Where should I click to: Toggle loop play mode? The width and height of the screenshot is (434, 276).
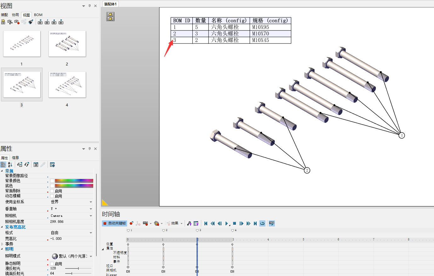click(x=262, y=223)
